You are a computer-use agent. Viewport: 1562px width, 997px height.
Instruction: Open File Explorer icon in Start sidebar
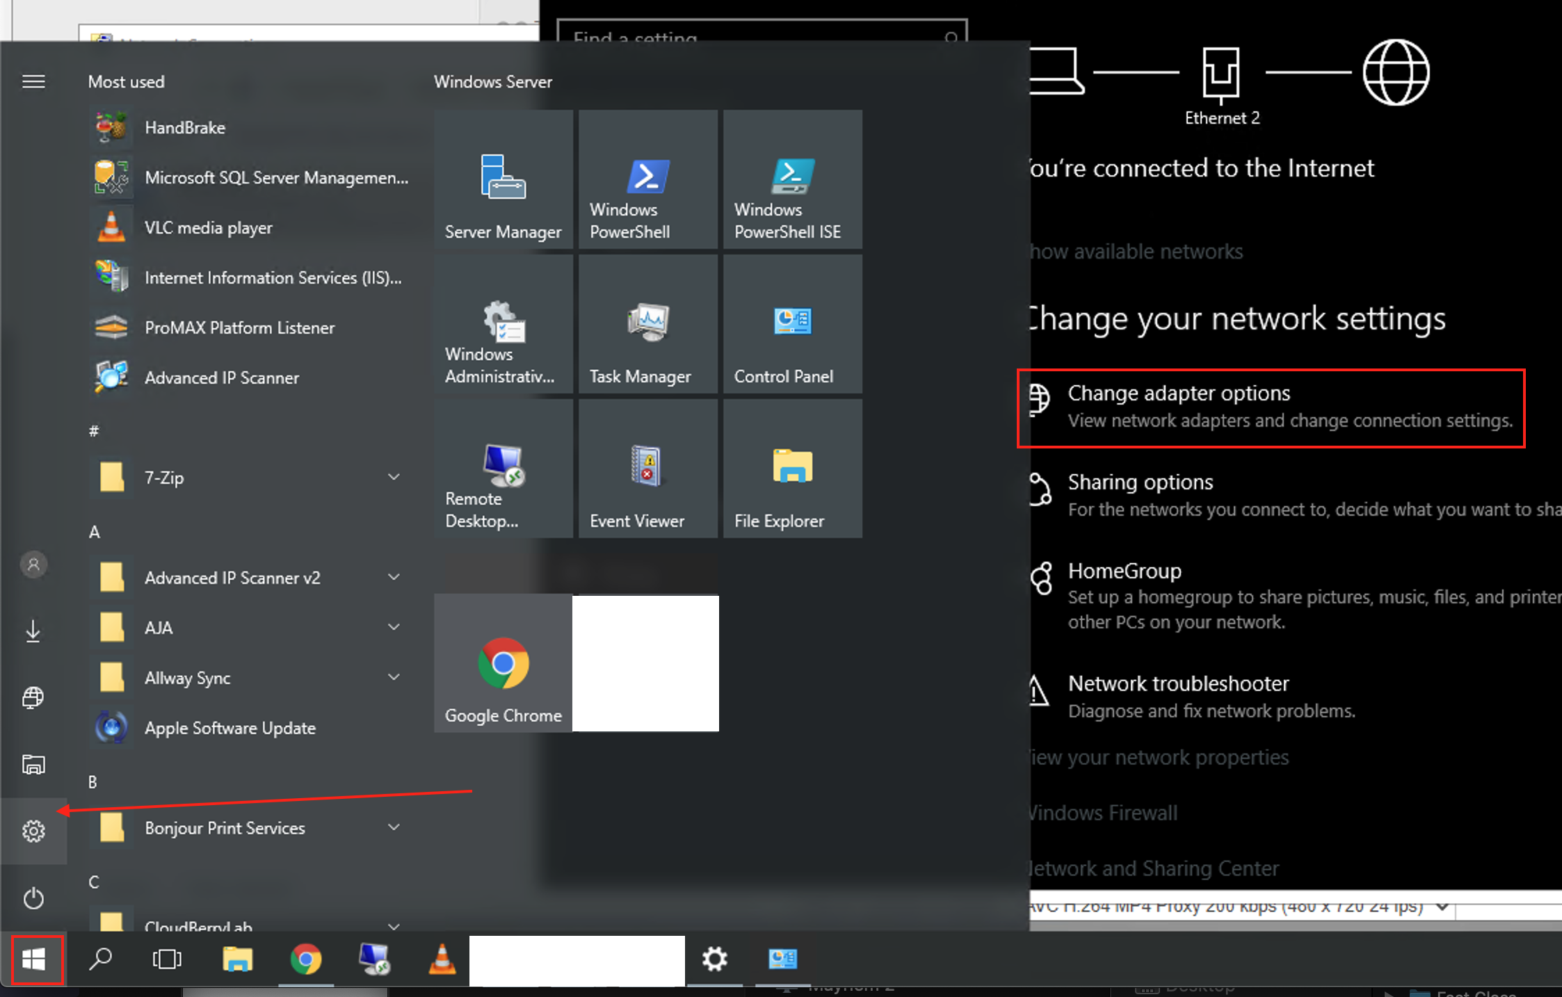click(x=33, y=764)
